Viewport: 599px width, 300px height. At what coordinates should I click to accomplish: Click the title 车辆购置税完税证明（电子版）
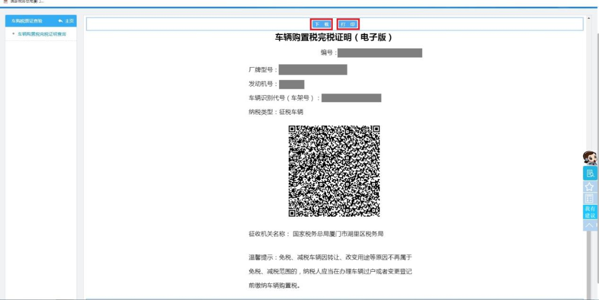click(334, 38)
